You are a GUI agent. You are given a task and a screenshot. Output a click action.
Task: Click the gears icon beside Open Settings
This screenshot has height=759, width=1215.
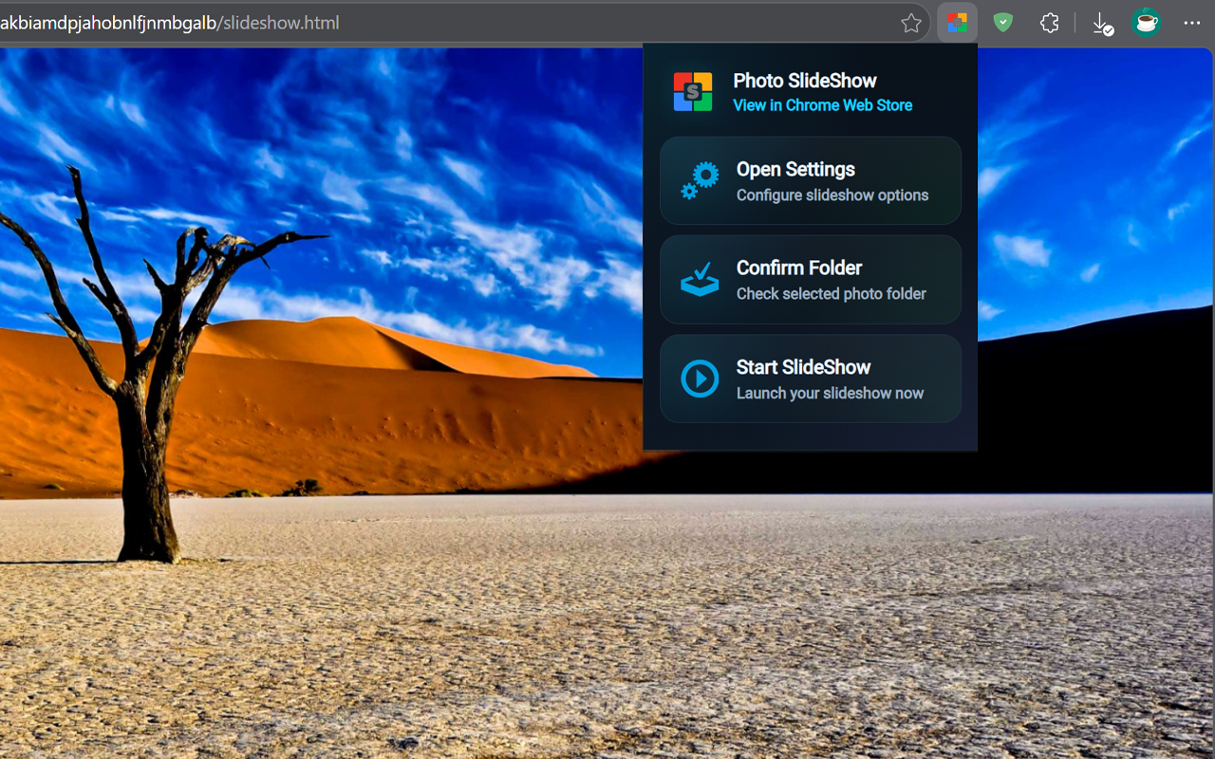coord(700,180)
